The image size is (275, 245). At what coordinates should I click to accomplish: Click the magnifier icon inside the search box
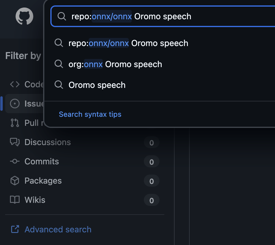62,16
